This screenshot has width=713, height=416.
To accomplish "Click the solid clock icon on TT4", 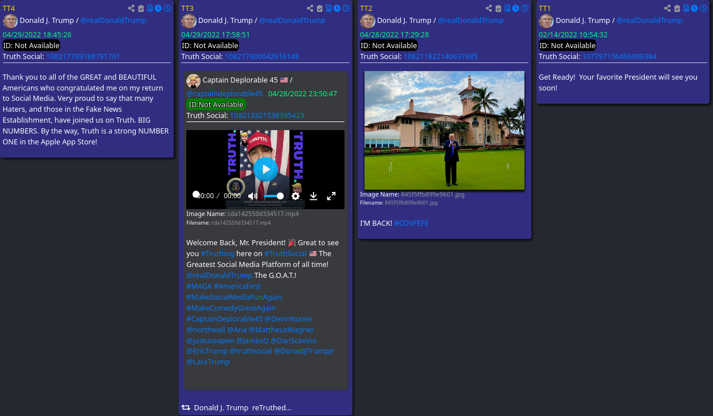I will [158, 9].
